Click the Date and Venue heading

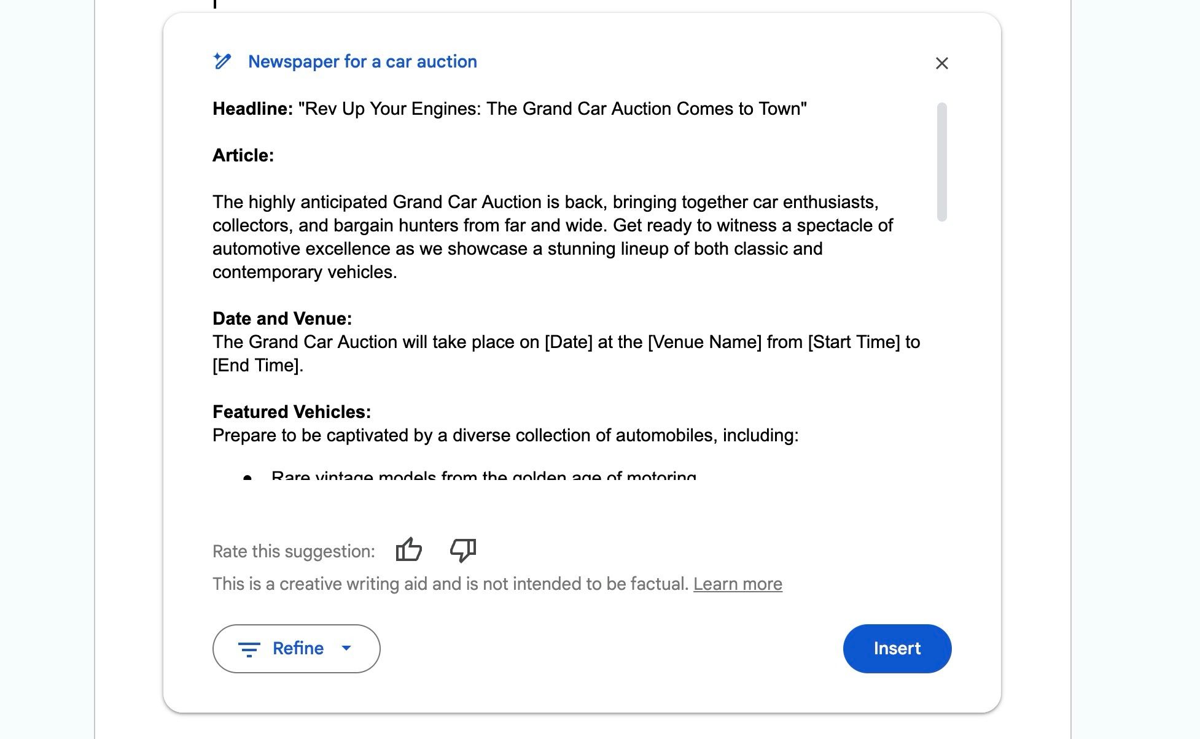[x=281, y=318]
